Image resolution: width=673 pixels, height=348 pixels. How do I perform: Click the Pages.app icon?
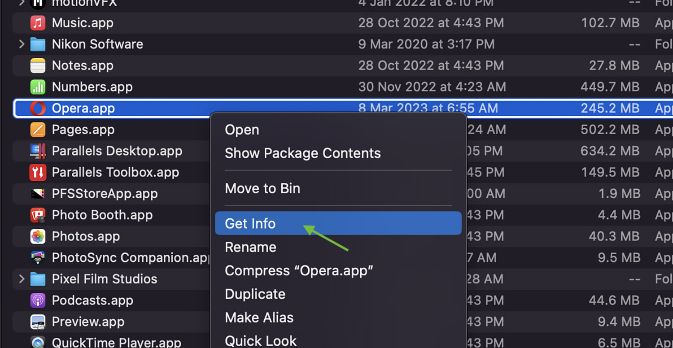point(38,130)
